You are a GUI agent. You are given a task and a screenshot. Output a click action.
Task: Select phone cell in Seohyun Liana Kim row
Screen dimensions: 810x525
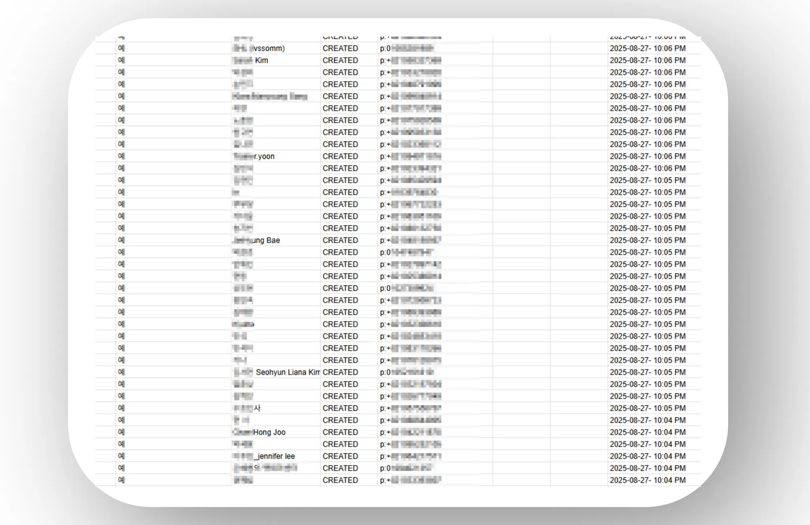(x=407, y=372)
